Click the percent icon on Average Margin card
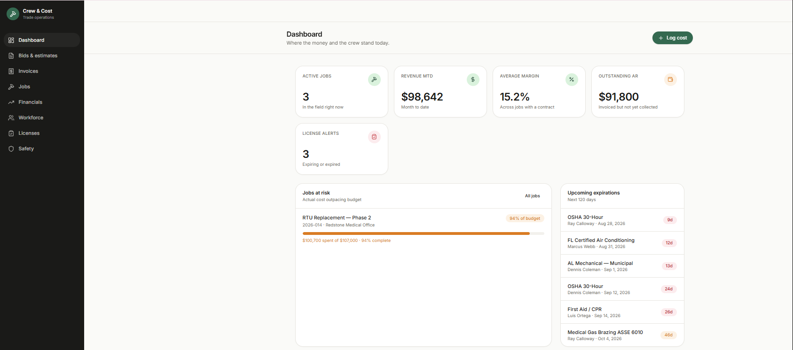Image resolution: width=793 pixels, height=350 pixels. pyautogui.click(x=572, y=79)
